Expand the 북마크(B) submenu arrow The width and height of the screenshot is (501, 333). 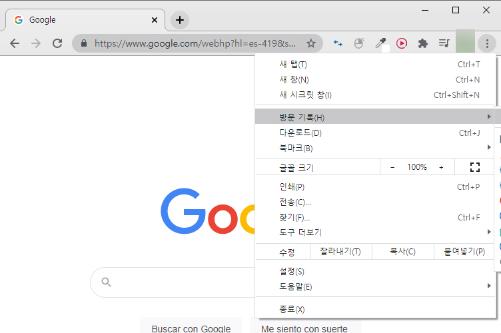coord(489,147)
